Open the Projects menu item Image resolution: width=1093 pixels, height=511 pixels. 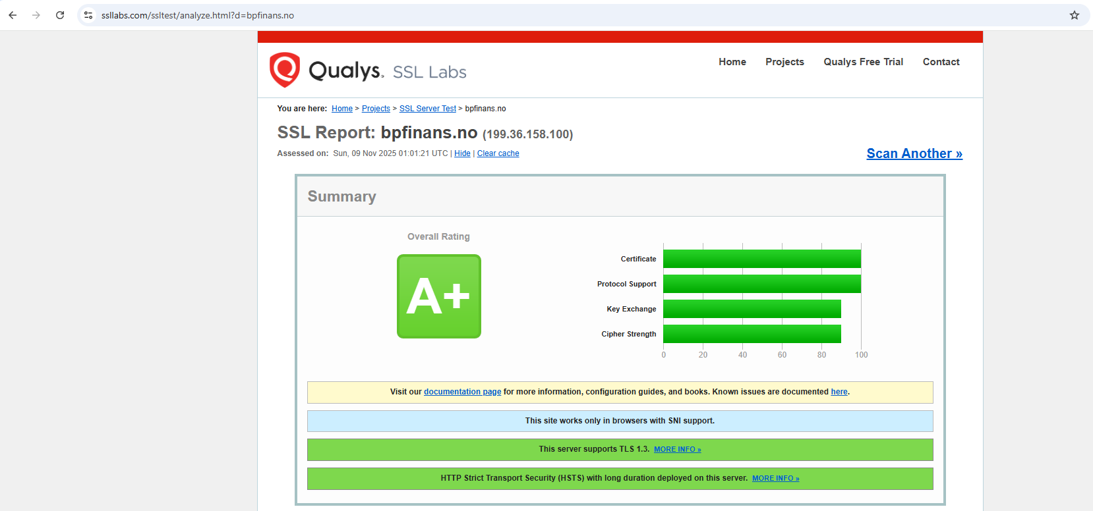(784, 62)
